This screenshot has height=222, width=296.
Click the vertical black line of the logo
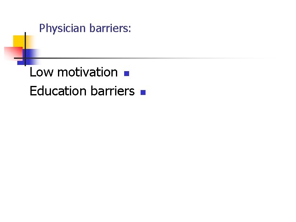[25, 49]
